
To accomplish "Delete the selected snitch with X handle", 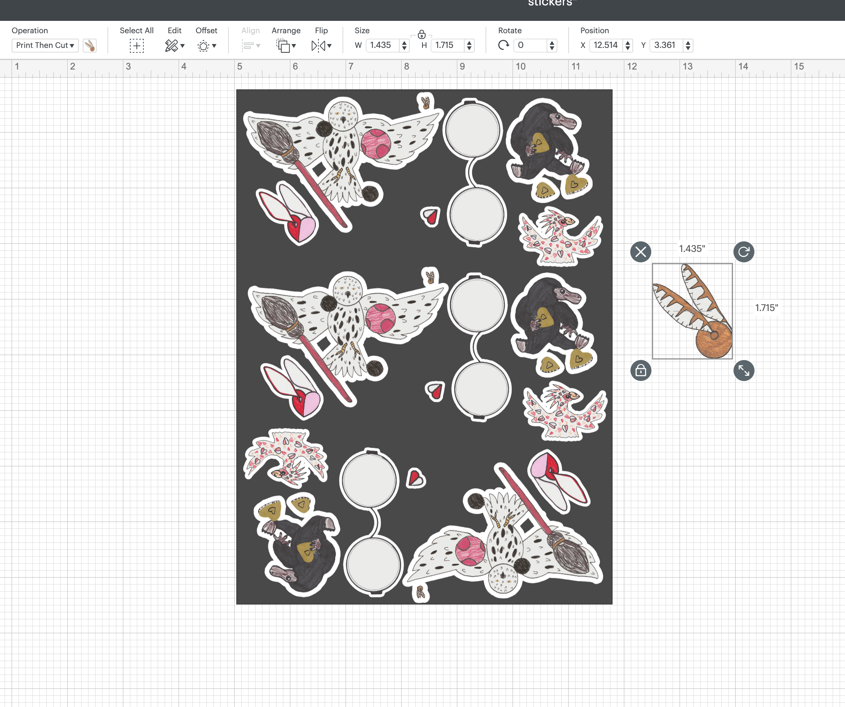I will pyautogui.click(x=641, y=252).
